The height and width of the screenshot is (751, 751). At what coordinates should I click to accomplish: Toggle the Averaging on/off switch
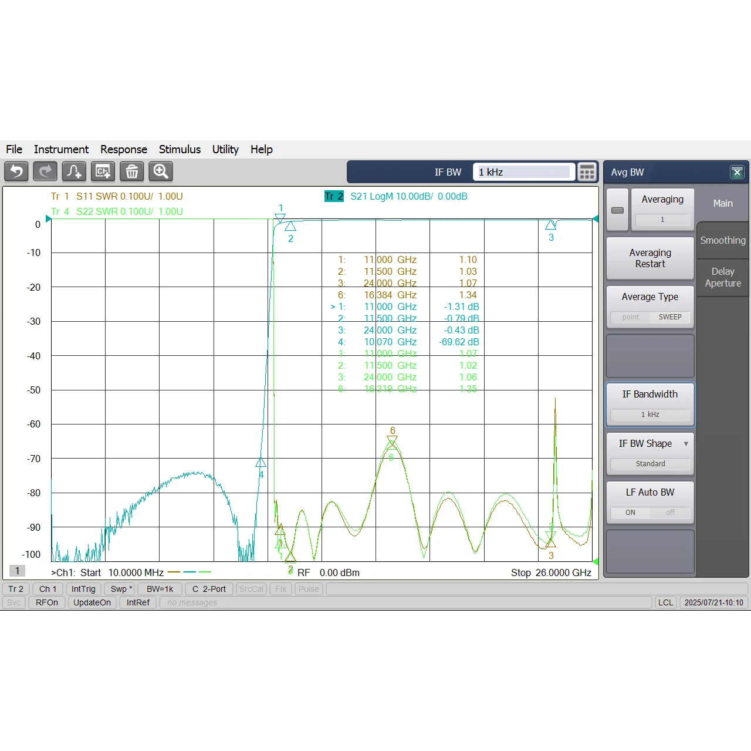click(618, 210)
